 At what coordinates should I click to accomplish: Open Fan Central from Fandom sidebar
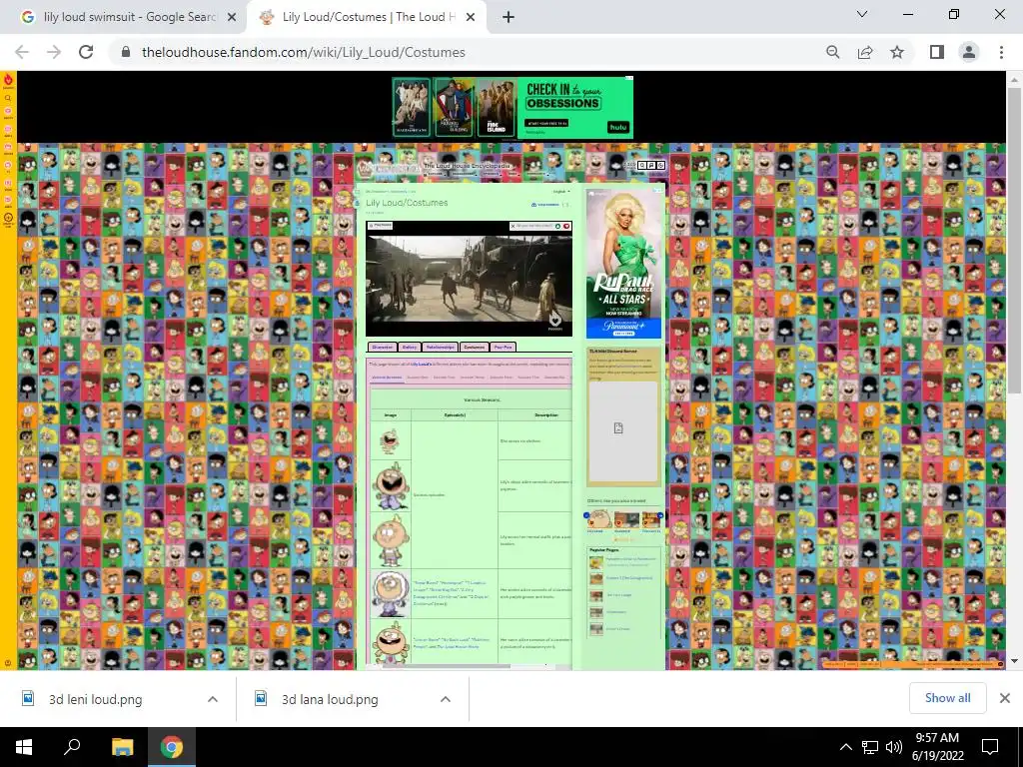pyautogui.click(x=8, y=112)
